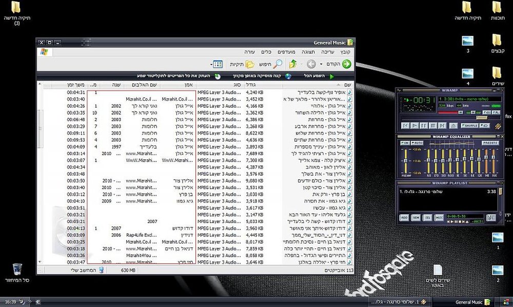Click Winamp Eject open file button

coord(453,126)
